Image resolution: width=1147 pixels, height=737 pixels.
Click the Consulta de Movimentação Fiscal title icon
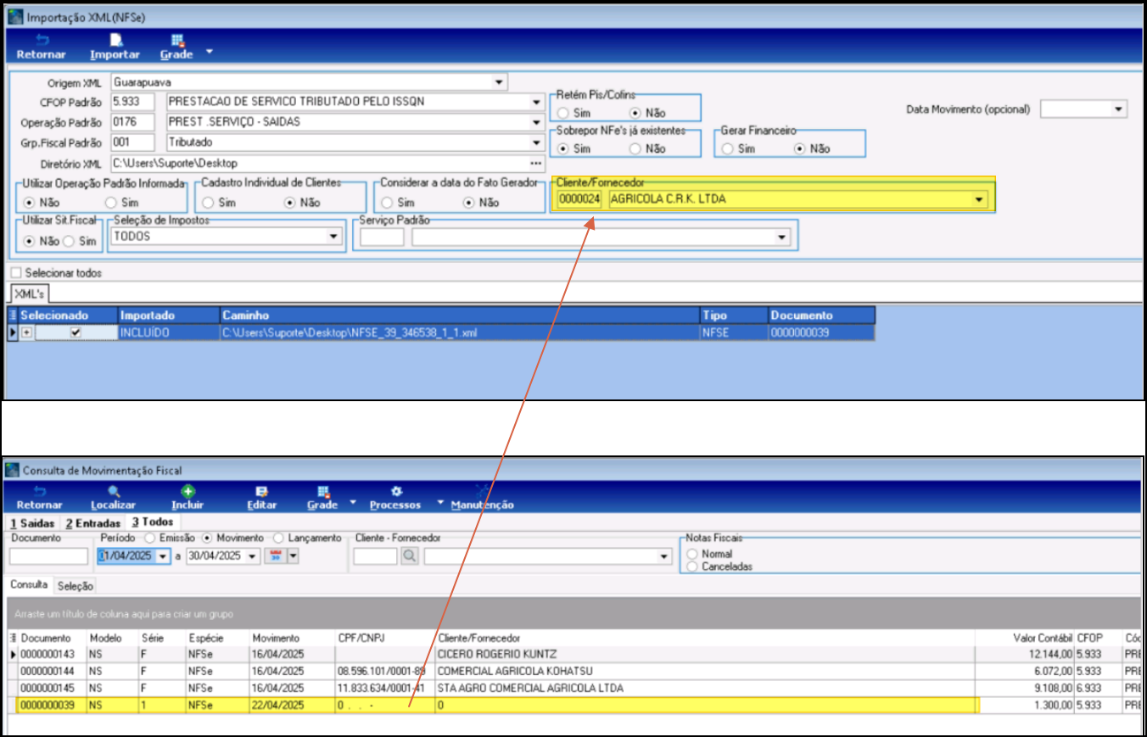(x=12, y=470)
